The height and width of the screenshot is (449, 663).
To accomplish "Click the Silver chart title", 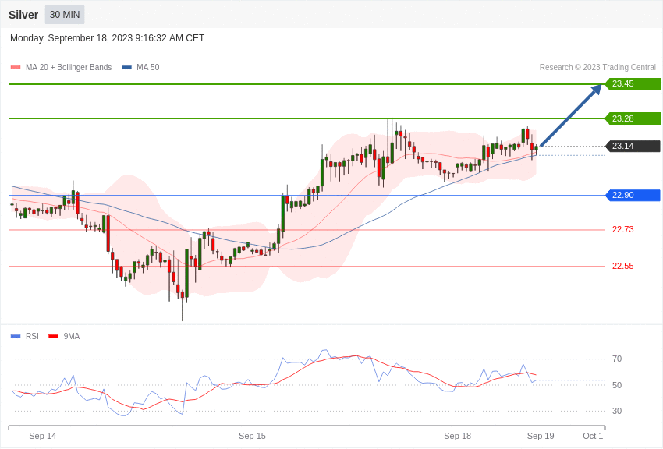I will 23,15.
